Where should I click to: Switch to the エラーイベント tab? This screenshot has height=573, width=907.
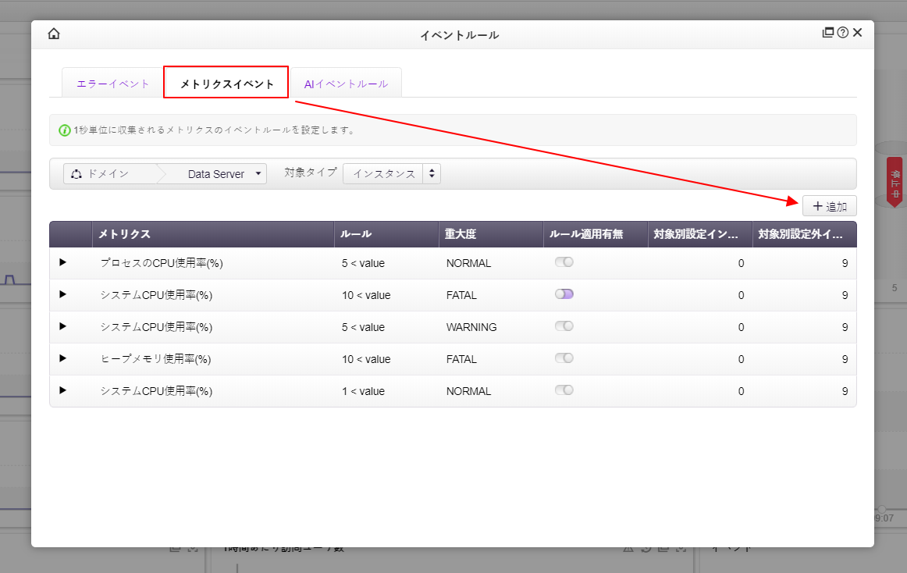coord(113,84)
